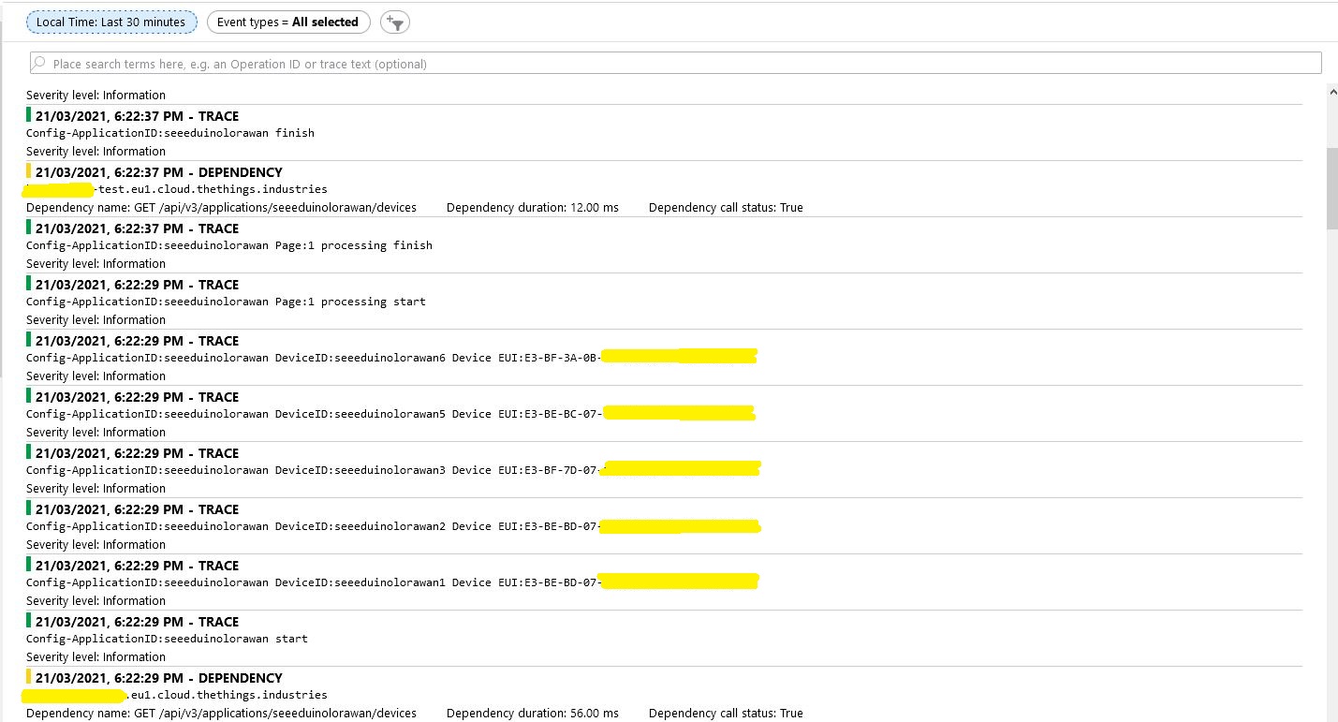Select the 'Page:1 processing start' trace
This screenshot has height=722, width=1338.
coord(226,302)
